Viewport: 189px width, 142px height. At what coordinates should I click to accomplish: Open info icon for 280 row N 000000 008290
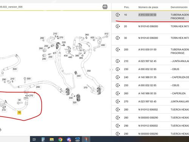(118, 118)
